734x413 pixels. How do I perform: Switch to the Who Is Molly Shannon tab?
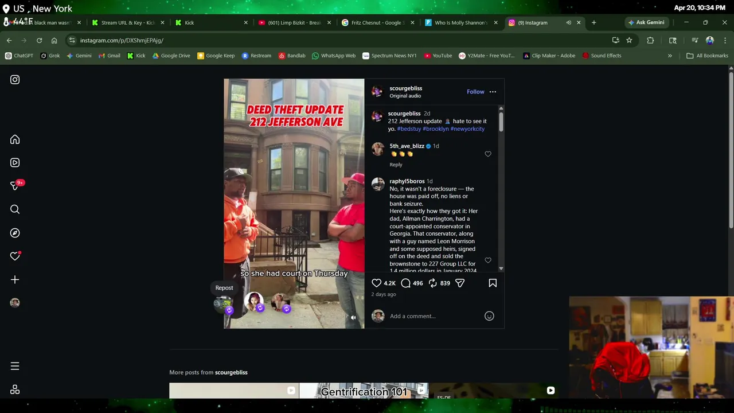460,22
